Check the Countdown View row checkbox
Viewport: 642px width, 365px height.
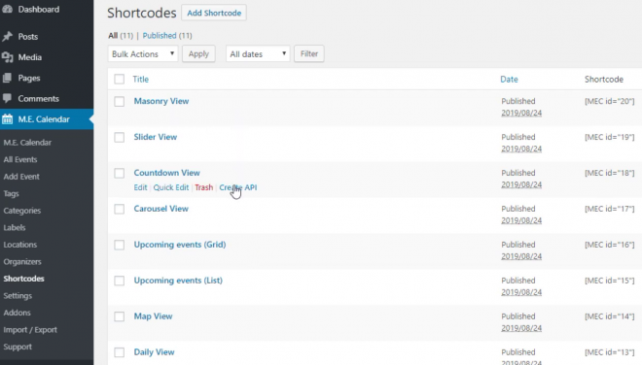point(119,174)
